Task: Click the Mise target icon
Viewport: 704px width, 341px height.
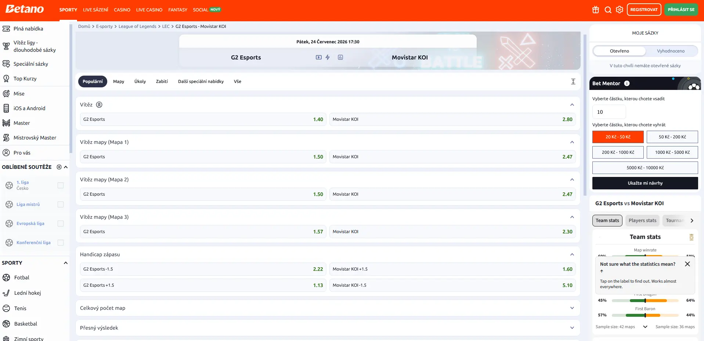Action: 6,94
